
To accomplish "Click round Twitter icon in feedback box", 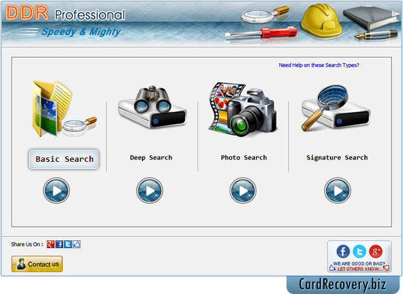I will click(359, 251).
